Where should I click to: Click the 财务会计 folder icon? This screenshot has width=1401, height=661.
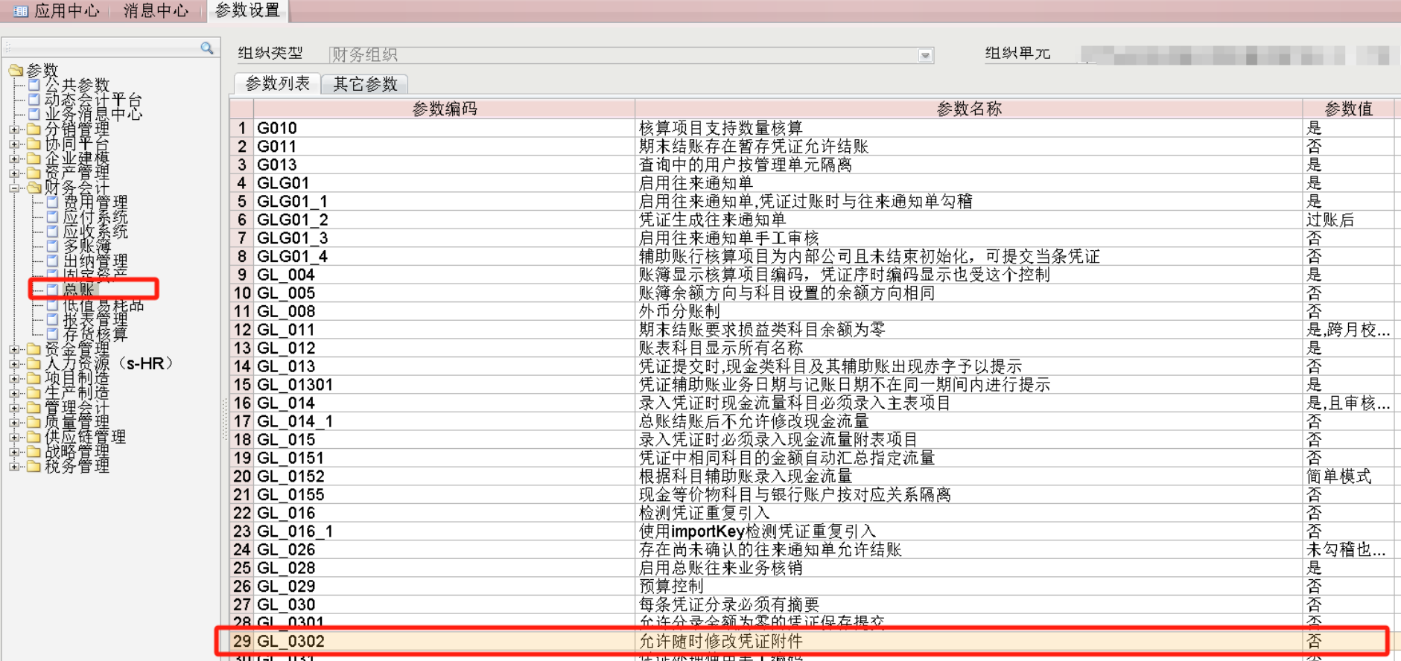(34, 188)
